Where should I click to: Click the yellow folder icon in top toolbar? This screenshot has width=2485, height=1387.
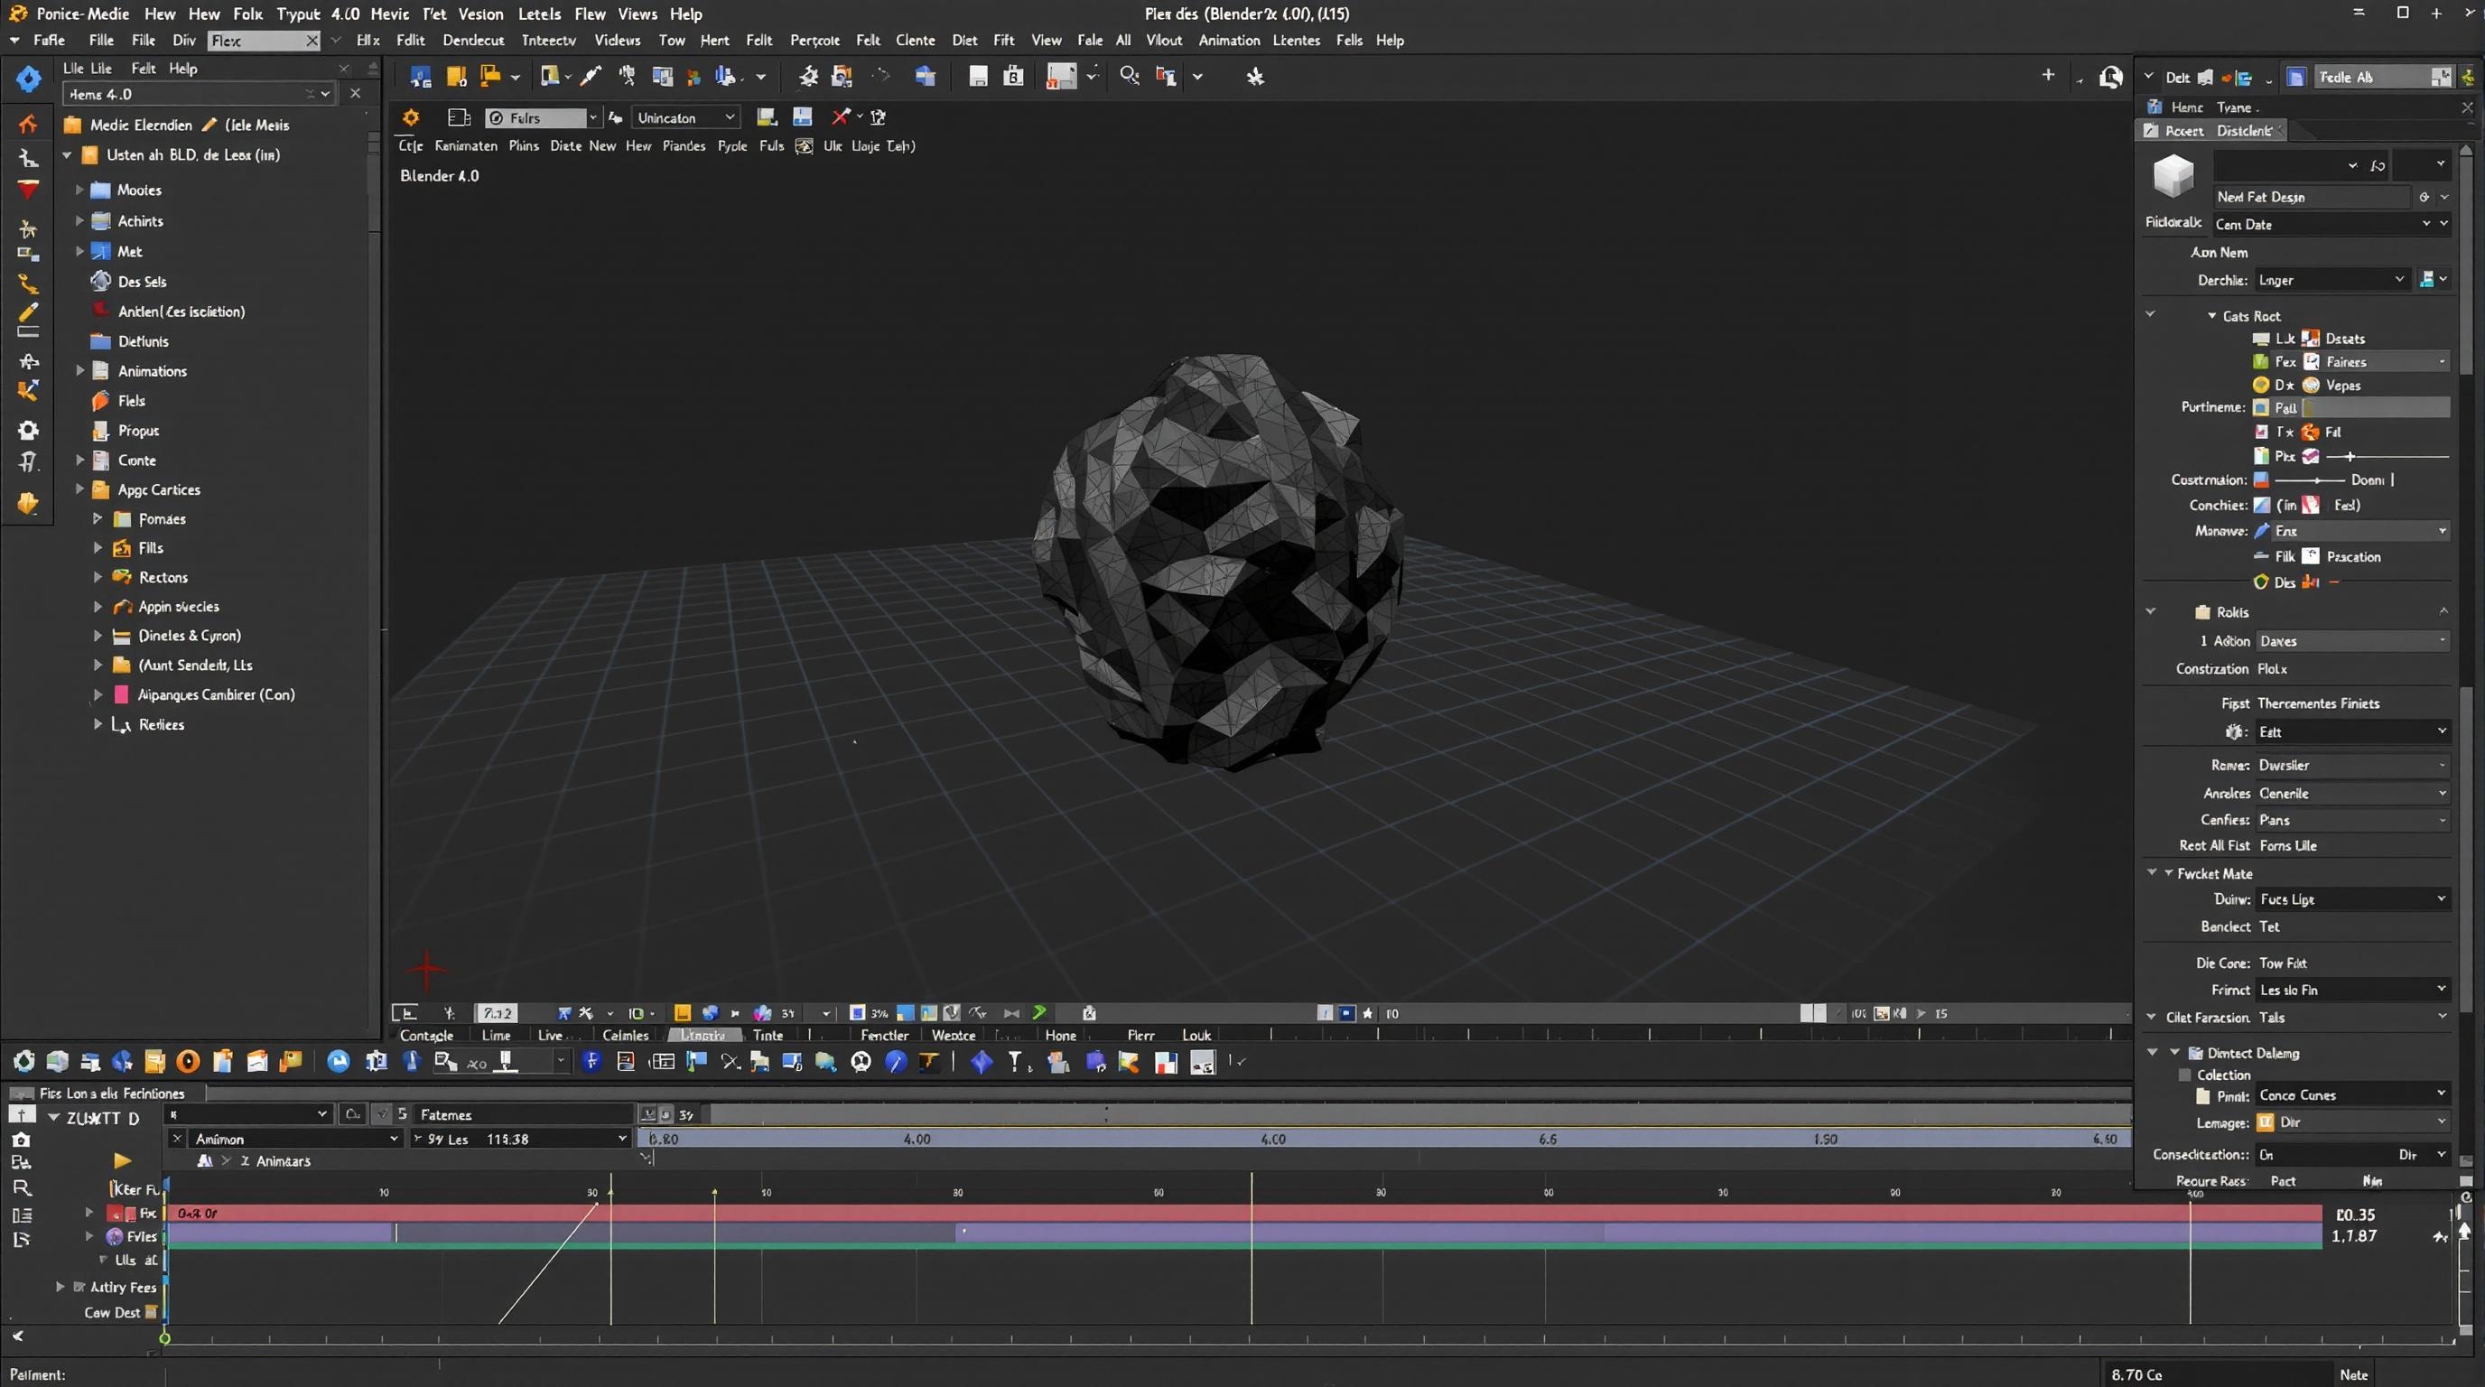456,76
